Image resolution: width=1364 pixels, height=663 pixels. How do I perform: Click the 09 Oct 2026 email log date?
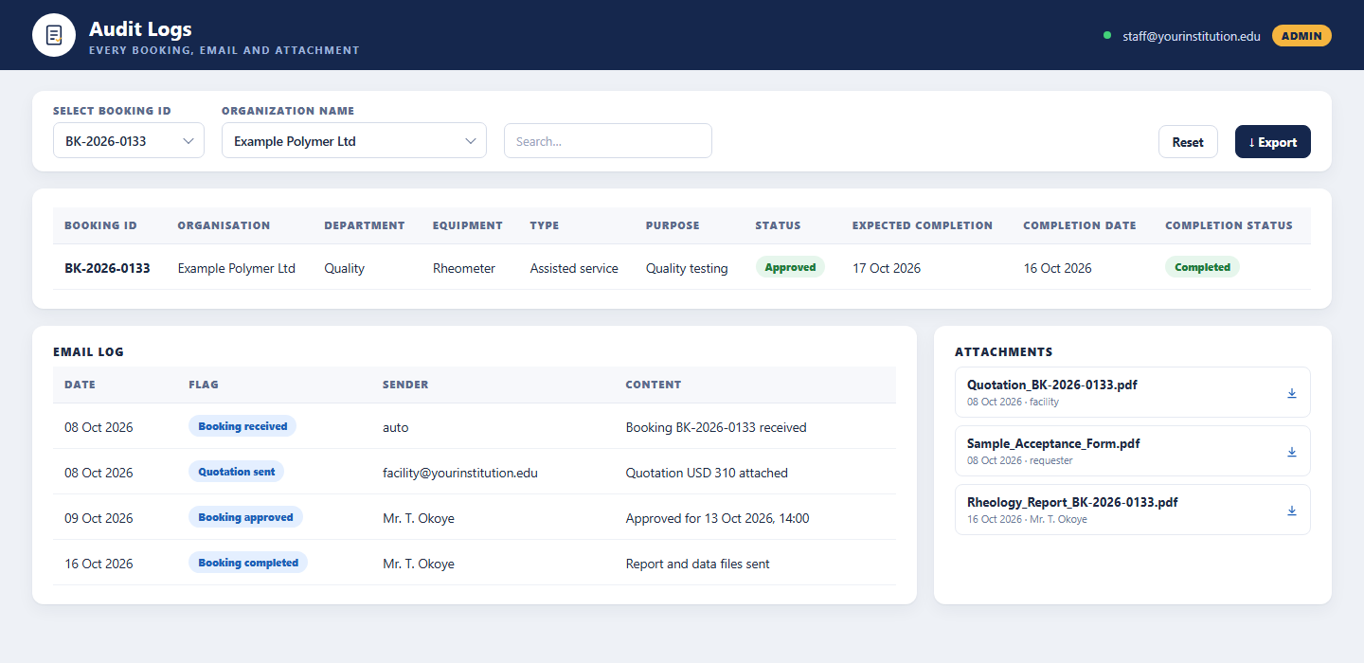pos(99,518)
